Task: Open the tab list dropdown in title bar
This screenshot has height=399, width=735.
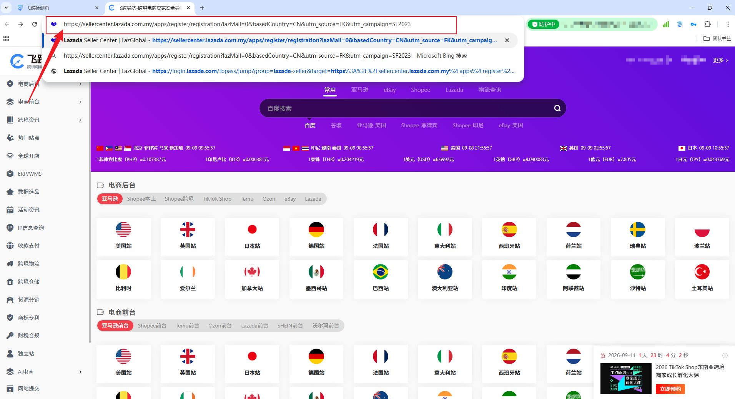Action: 6,8
